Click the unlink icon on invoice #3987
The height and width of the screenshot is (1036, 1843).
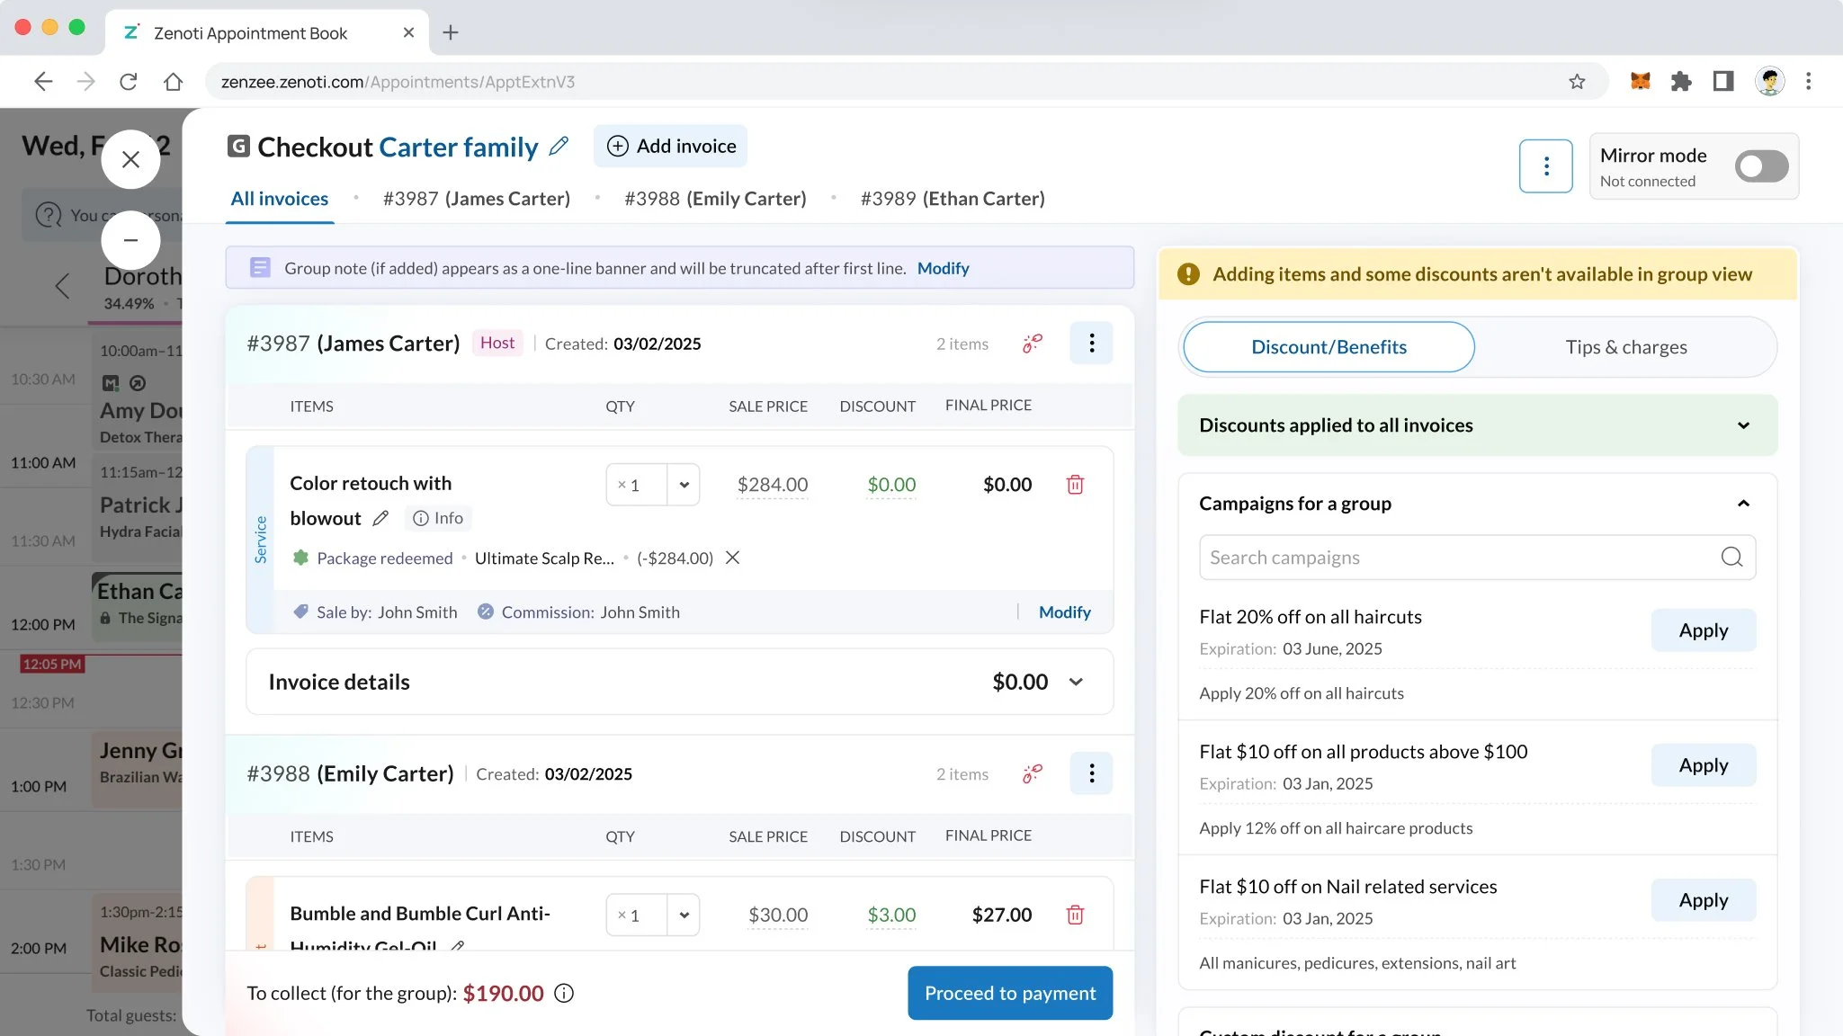(x=1032, y=344)
